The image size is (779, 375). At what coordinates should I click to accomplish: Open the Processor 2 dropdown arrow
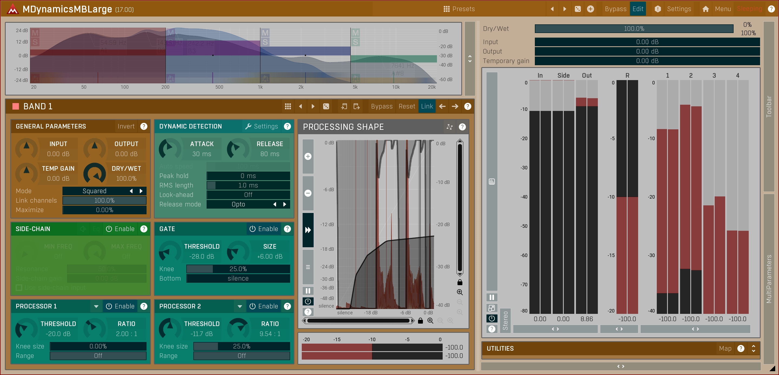click(x=240, y=306)
